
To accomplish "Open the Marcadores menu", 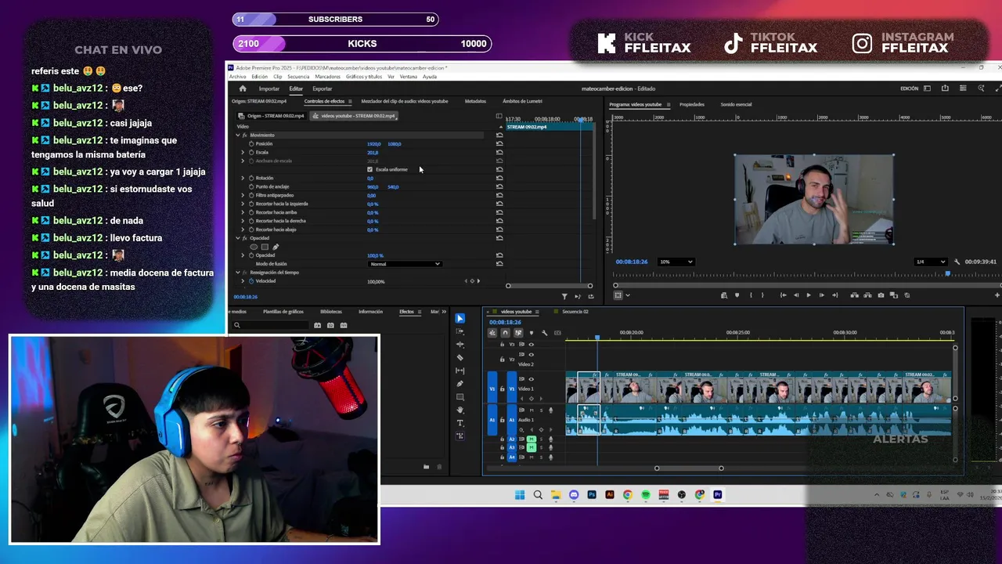I will (327, 77).
